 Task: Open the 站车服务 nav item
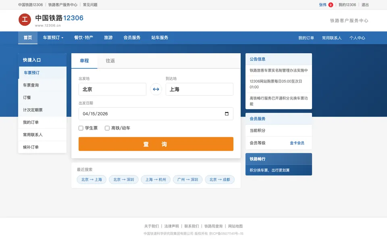[160, 38]
